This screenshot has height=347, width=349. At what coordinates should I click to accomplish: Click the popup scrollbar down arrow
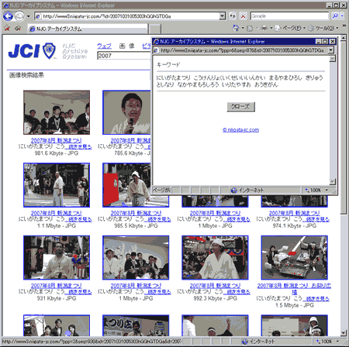pos(333,181)
